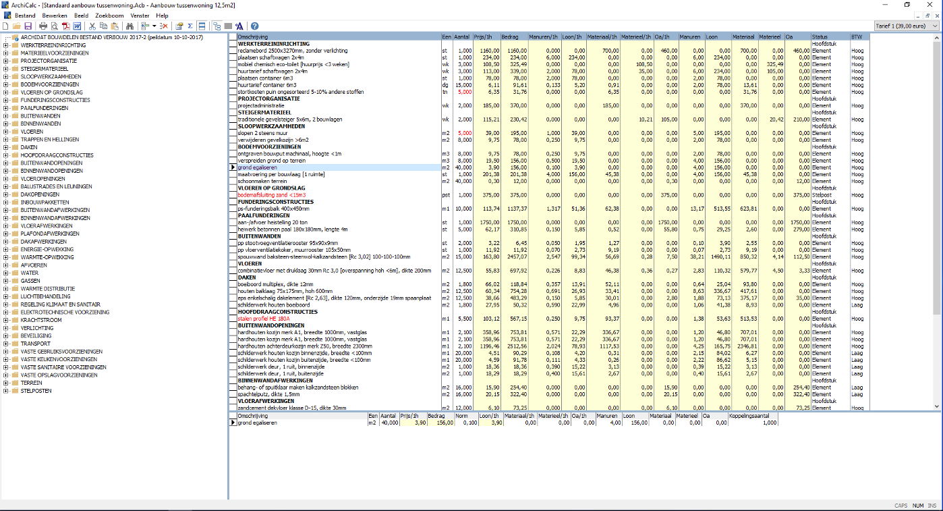Image resolution: width=943 pixels, height=511 pixels.
Task: Cut selection with scissors icon
Action: [x=92, y=26]
